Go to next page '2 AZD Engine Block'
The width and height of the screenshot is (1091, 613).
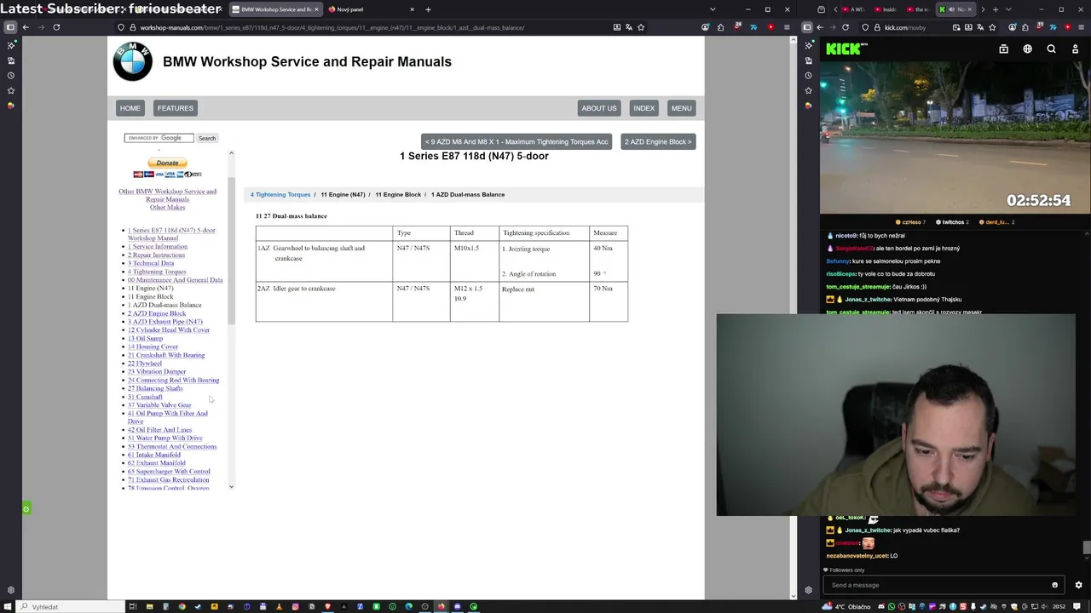658,141
